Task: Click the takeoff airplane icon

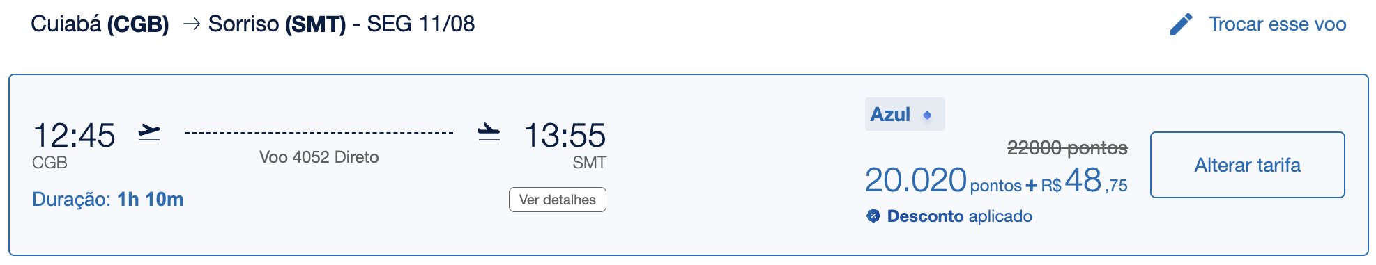Action: pos(149,131)
